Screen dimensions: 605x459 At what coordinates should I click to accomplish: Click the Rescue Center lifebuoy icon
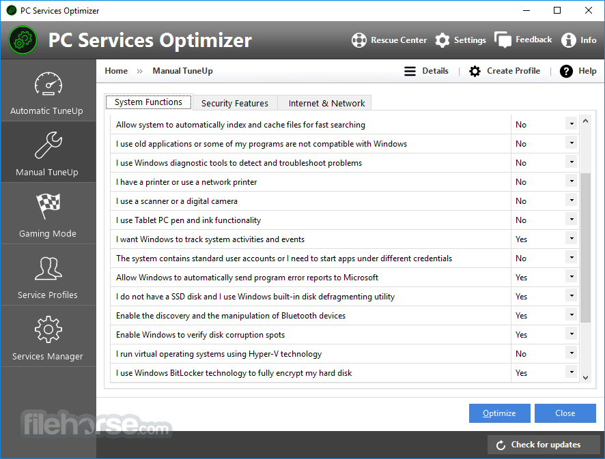358,40
